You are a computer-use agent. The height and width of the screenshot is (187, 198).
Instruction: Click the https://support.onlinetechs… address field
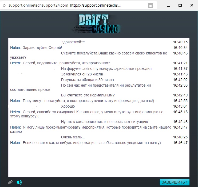(x=95, y=5)
